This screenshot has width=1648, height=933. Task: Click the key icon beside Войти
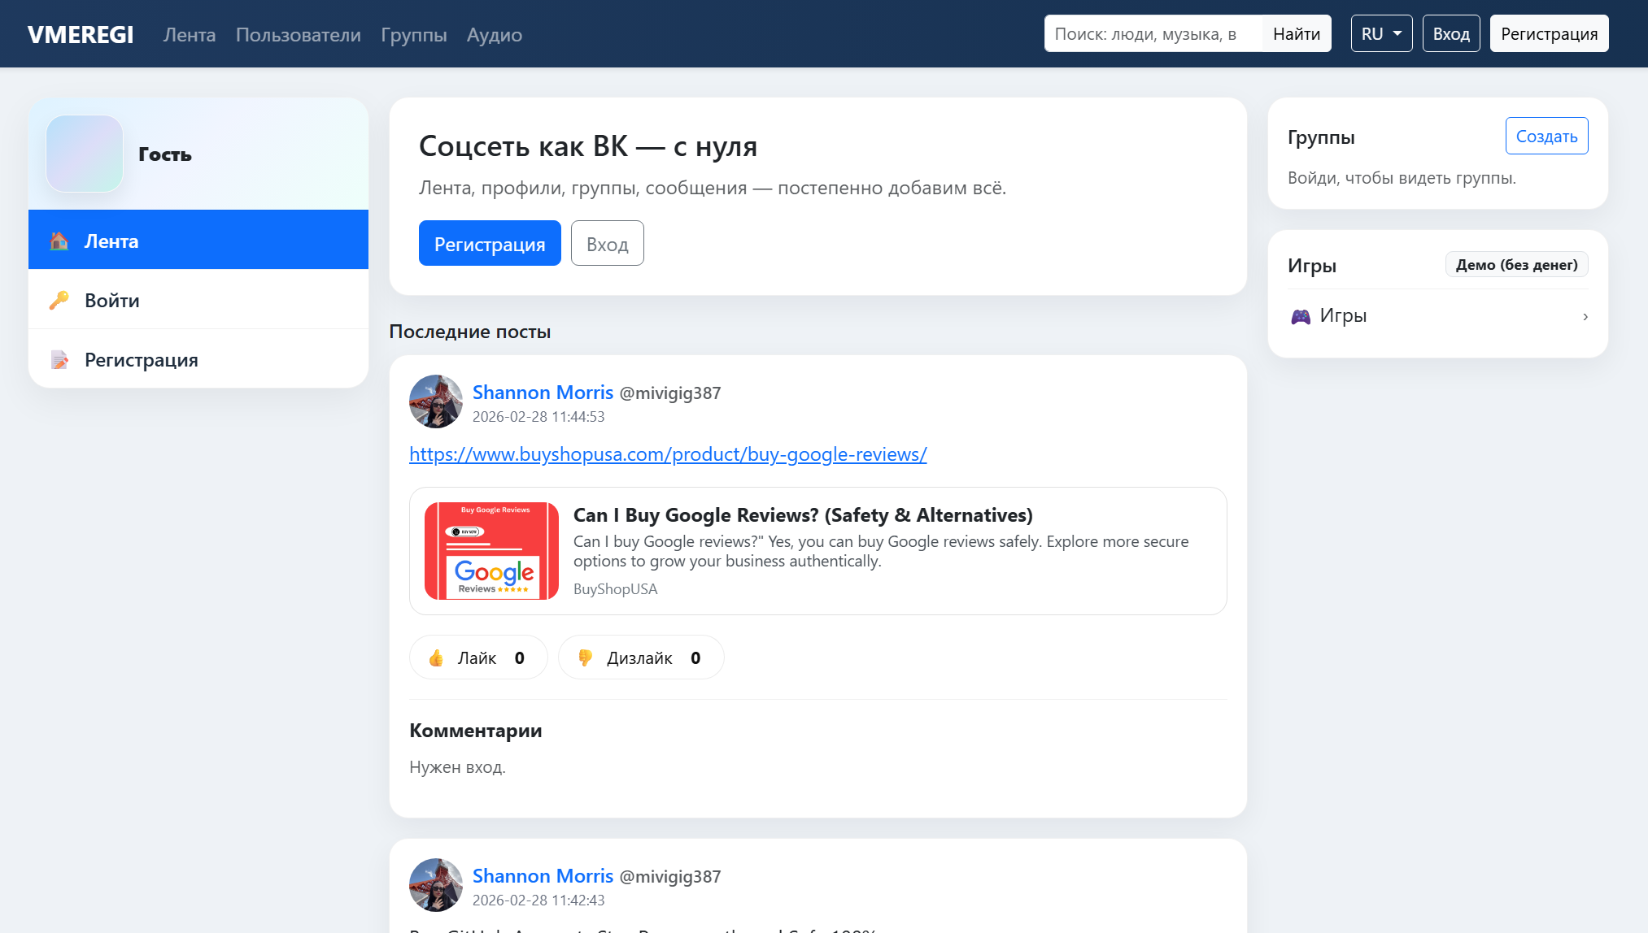[59, 301]
